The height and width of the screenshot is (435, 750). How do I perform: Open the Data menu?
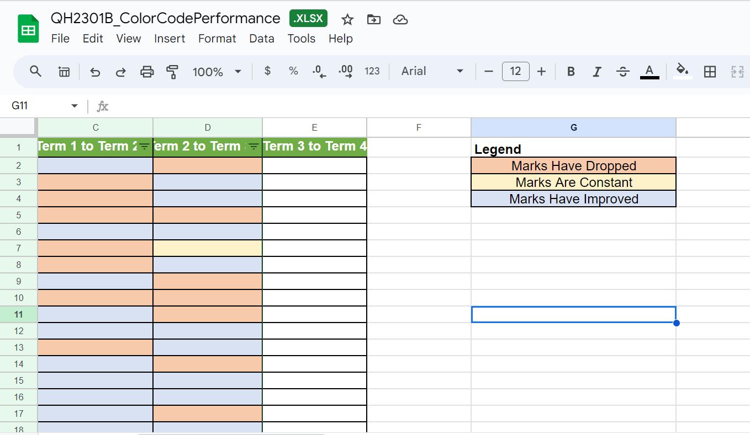261,39
